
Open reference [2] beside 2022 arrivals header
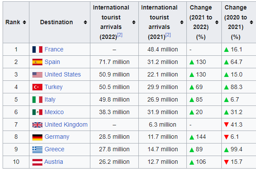[x=120, y=35]
